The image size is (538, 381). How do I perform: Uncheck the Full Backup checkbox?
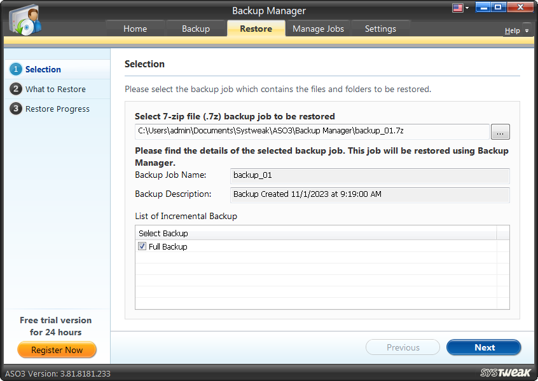pyautogui.click(x=142, y=246)
